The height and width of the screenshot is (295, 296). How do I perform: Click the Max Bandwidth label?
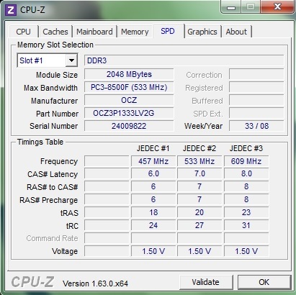tap(50, 88)
